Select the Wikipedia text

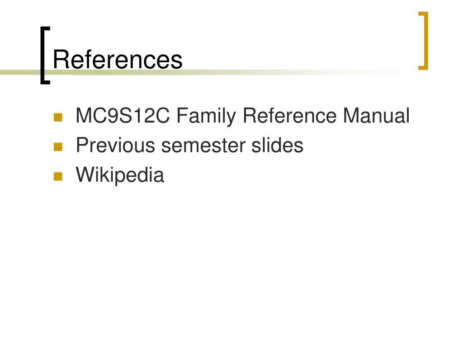[120, 175]
